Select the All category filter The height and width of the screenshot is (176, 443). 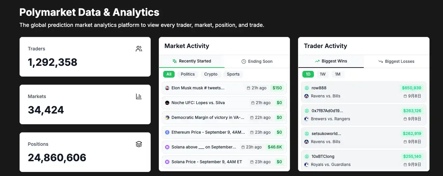point(169,74)
